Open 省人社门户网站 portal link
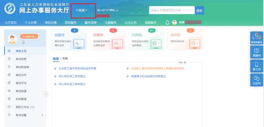The image size is (264, 127). [x=106, y=10]
